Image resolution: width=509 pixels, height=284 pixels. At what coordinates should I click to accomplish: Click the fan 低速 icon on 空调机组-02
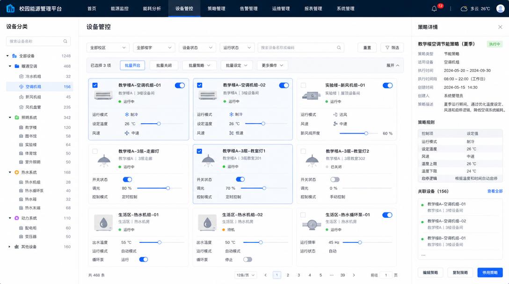pyautogui.click(x=232, y=133)
